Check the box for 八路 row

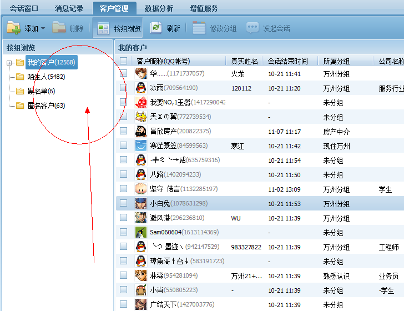pyautogui.click(x=123, y=174)
